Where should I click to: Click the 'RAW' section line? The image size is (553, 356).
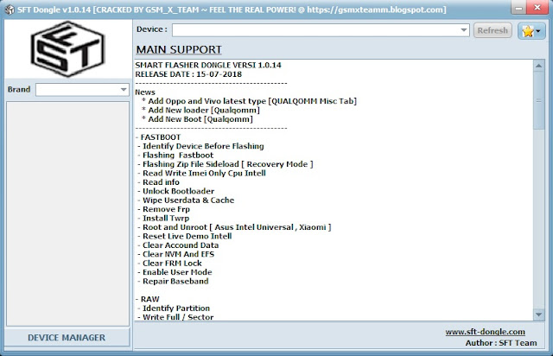click(148, 299)
